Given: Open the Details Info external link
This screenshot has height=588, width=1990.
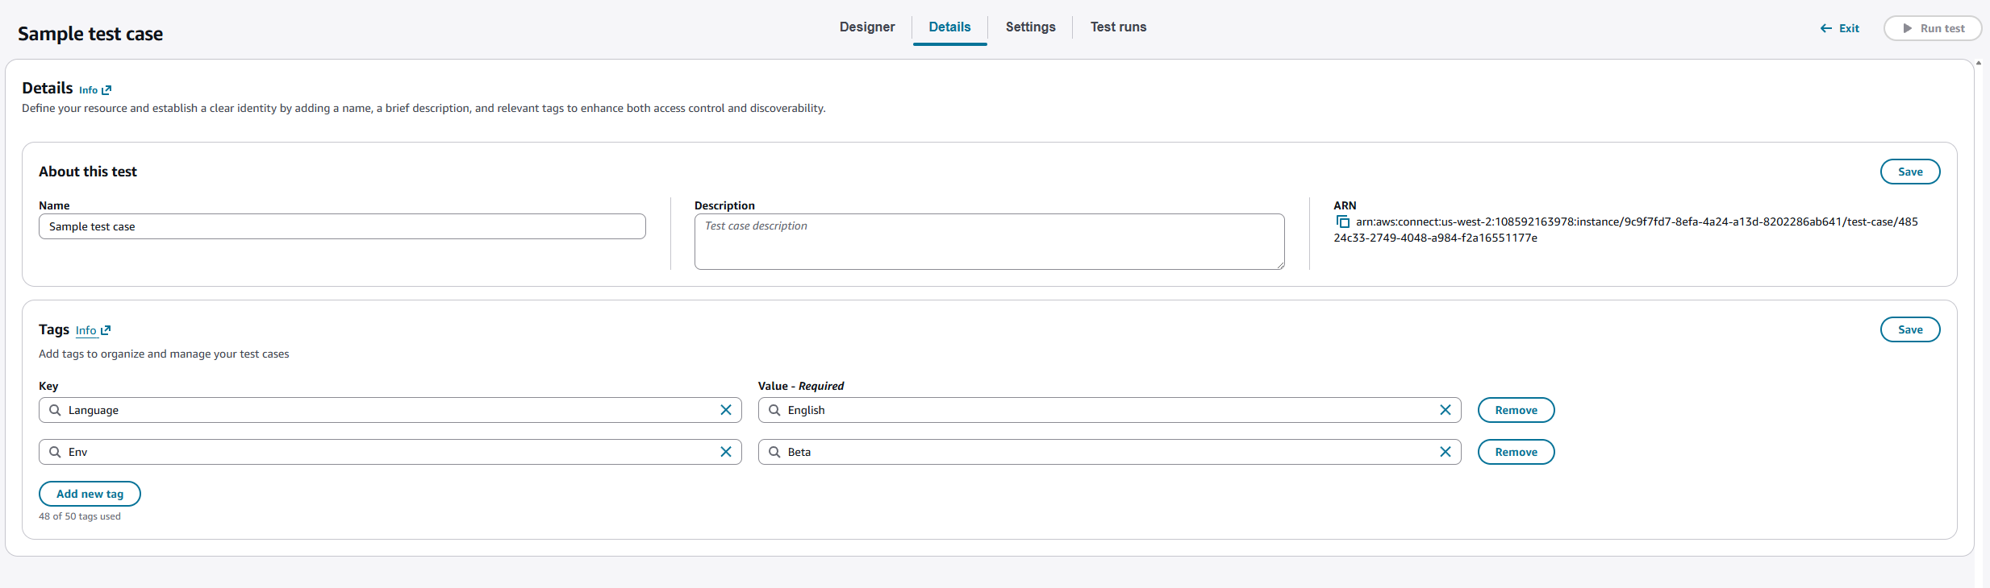Looking at the screenshot, I should (x=95, y=90).
